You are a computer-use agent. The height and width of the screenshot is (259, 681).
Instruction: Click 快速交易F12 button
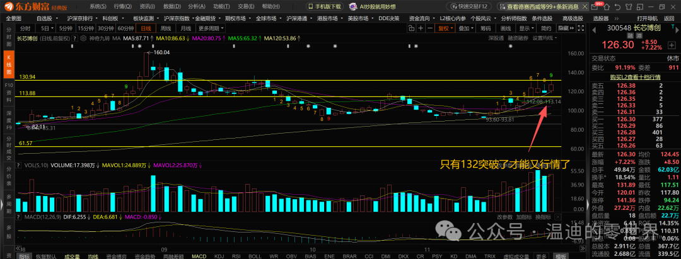tap(469, 7)
